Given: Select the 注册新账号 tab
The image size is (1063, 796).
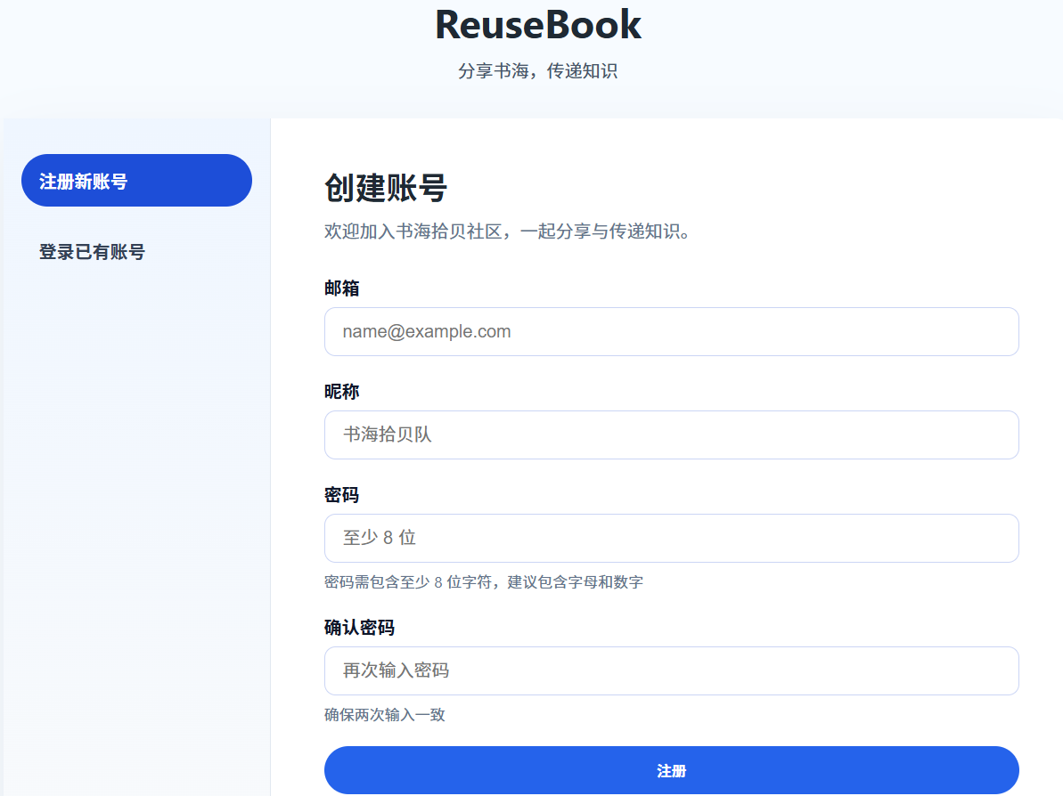Looking at the screenshot, I should click(x=136, y=180).
